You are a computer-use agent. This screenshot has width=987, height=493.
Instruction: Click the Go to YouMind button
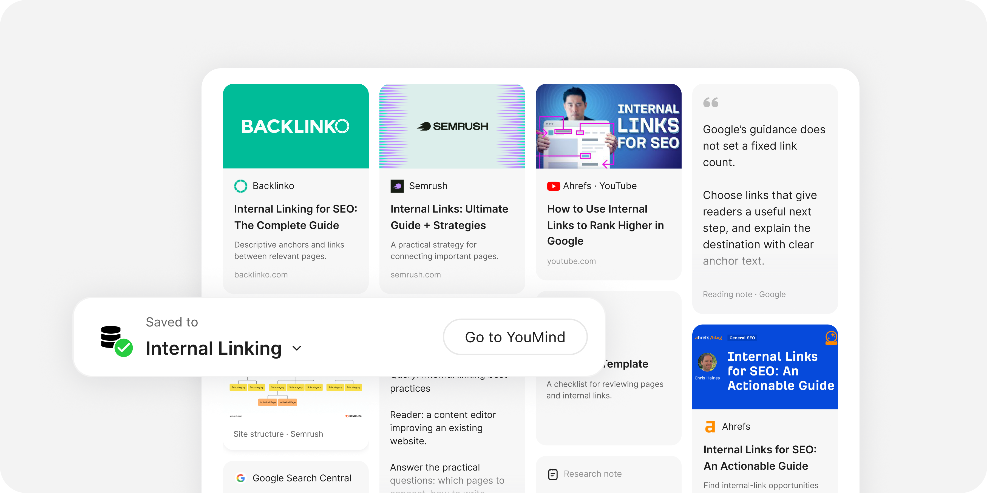click(515, 337)
